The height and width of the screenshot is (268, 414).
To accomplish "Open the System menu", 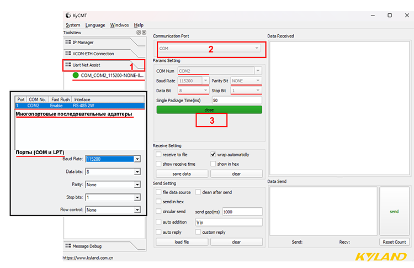I will coord(73,25).
